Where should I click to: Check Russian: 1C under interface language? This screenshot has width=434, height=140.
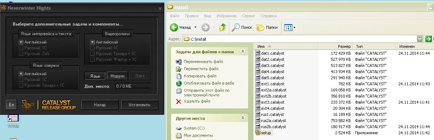click(x=21, y=48)
